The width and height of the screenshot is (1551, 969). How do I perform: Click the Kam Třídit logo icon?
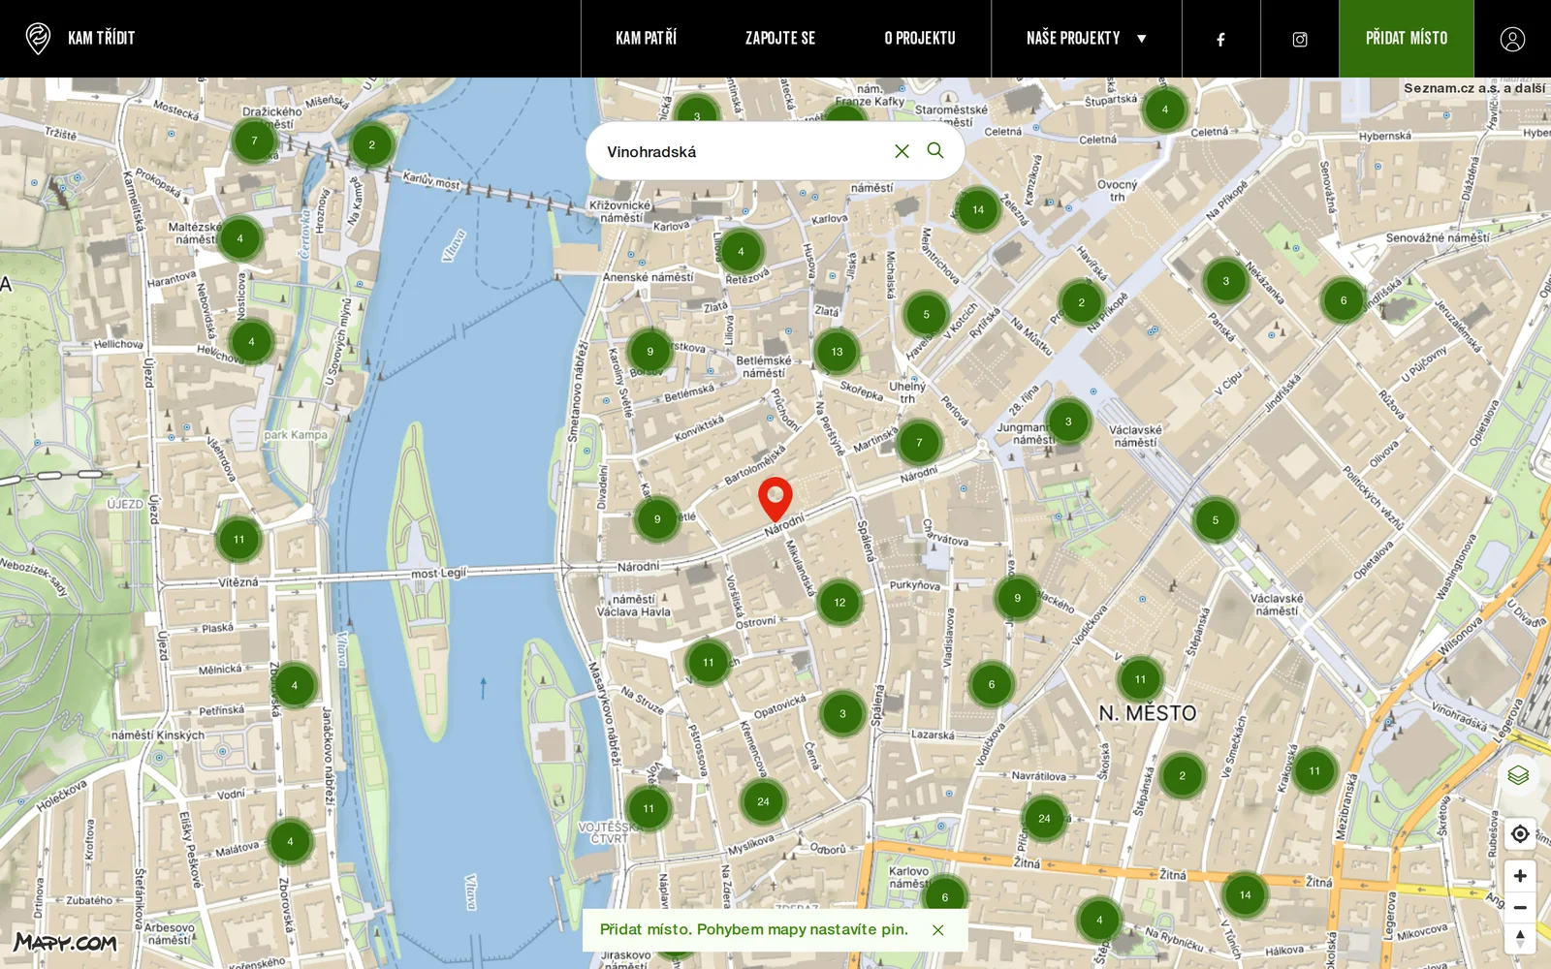click(x=38, y=39)
